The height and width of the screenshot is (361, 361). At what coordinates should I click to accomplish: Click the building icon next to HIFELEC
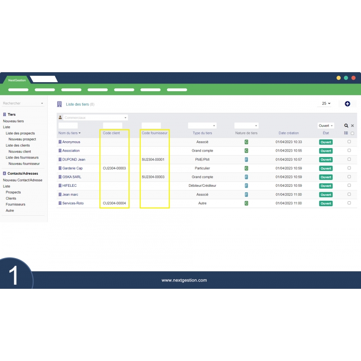click(60, 185)
